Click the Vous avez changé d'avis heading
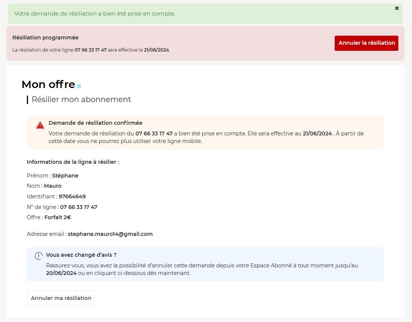 point(81,255)
